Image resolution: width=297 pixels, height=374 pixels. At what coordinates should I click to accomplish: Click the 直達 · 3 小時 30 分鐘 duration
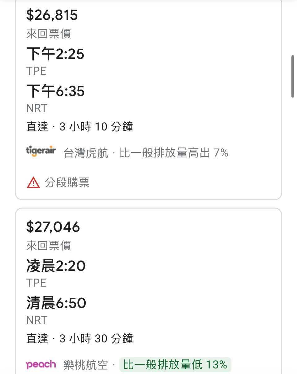80,339
